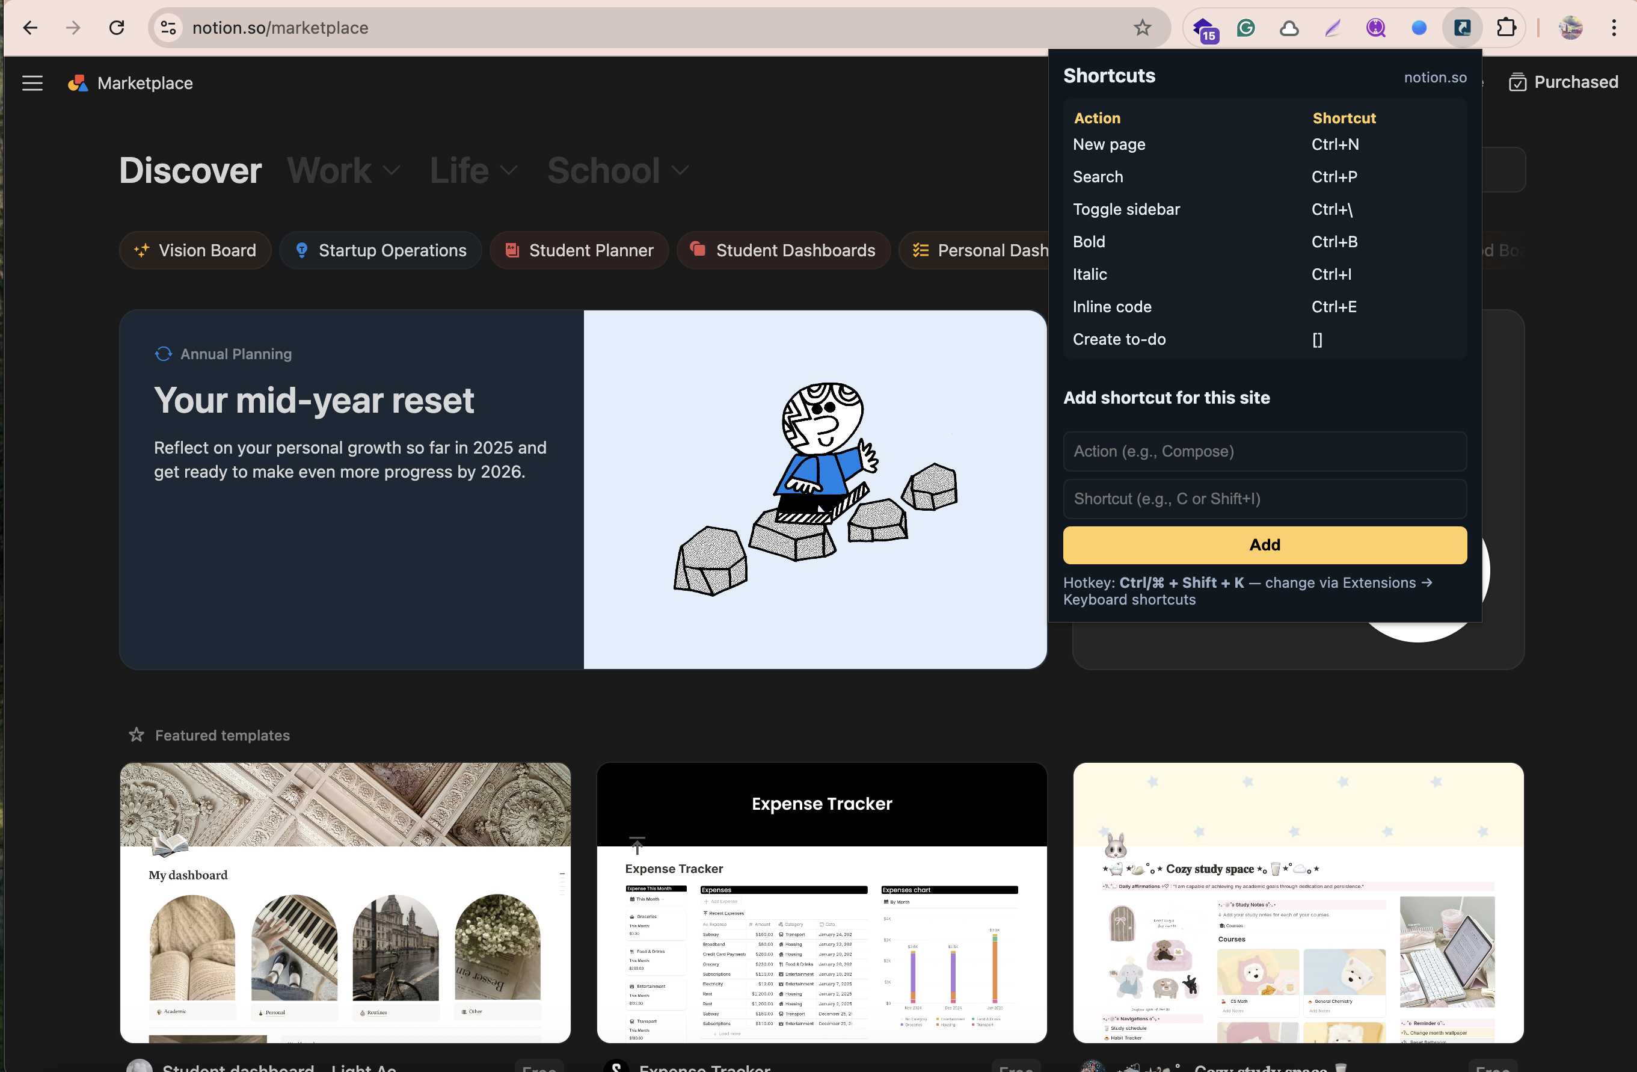Bookmark page with the star icon
Viewport: 1637px width, 1072px height.
click(x=1142, y=28)
